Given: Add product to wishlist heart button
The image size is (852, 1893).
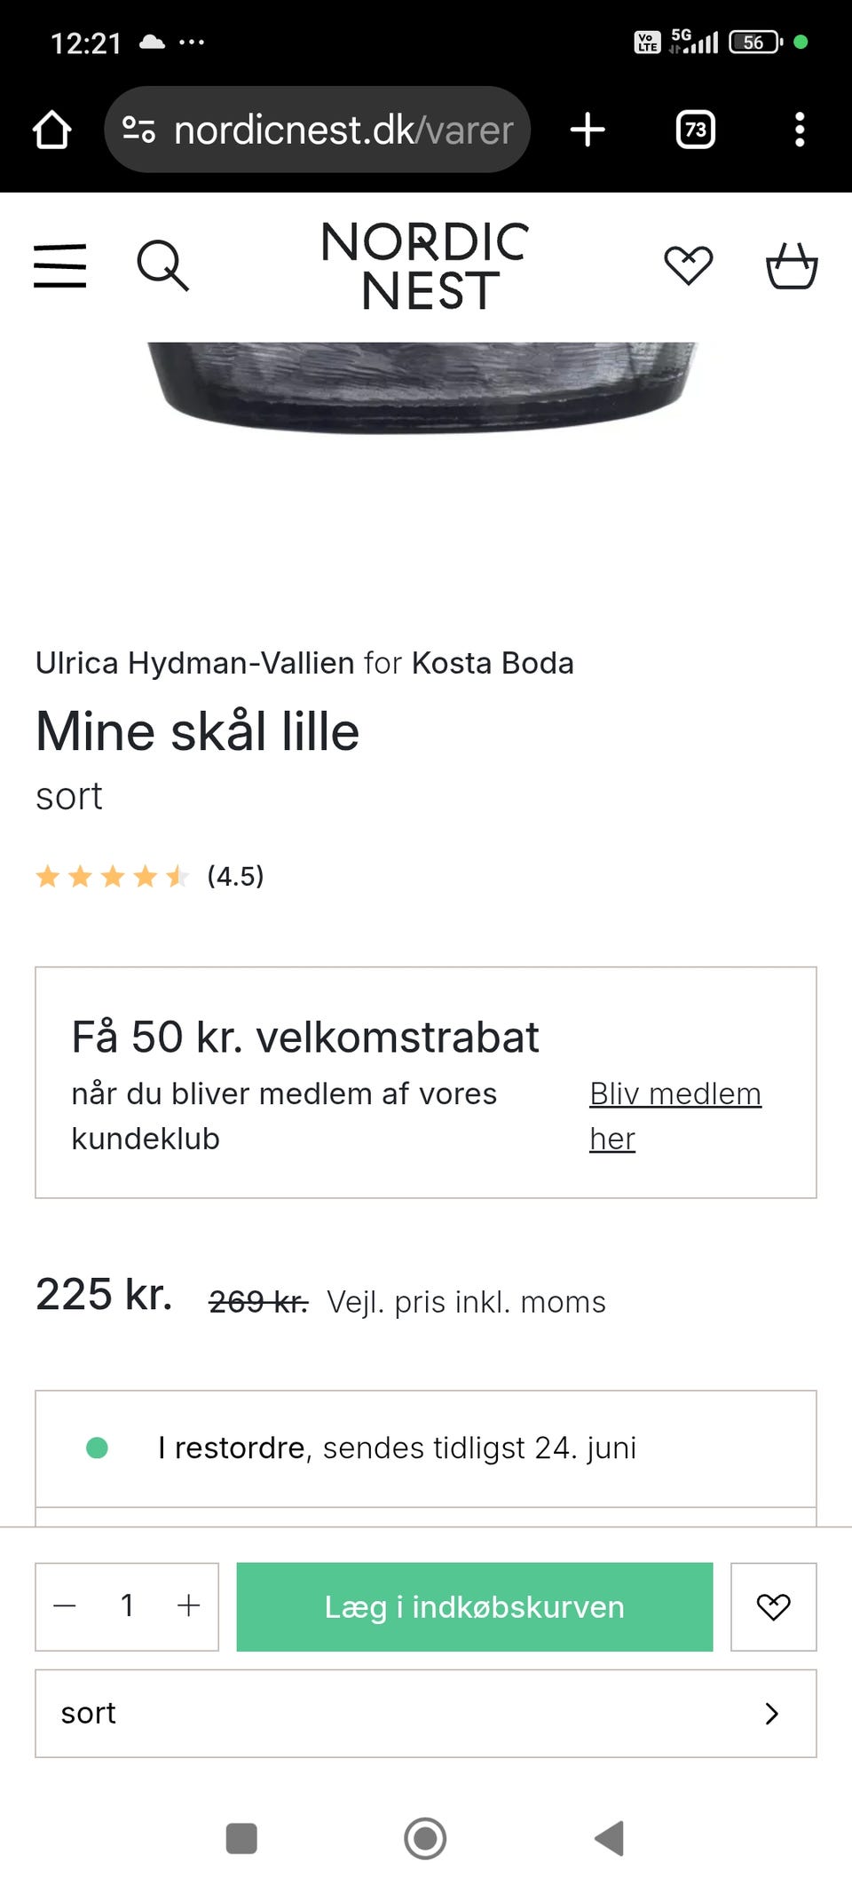Looking at the screenshot, I should [x=773, y=1606].
